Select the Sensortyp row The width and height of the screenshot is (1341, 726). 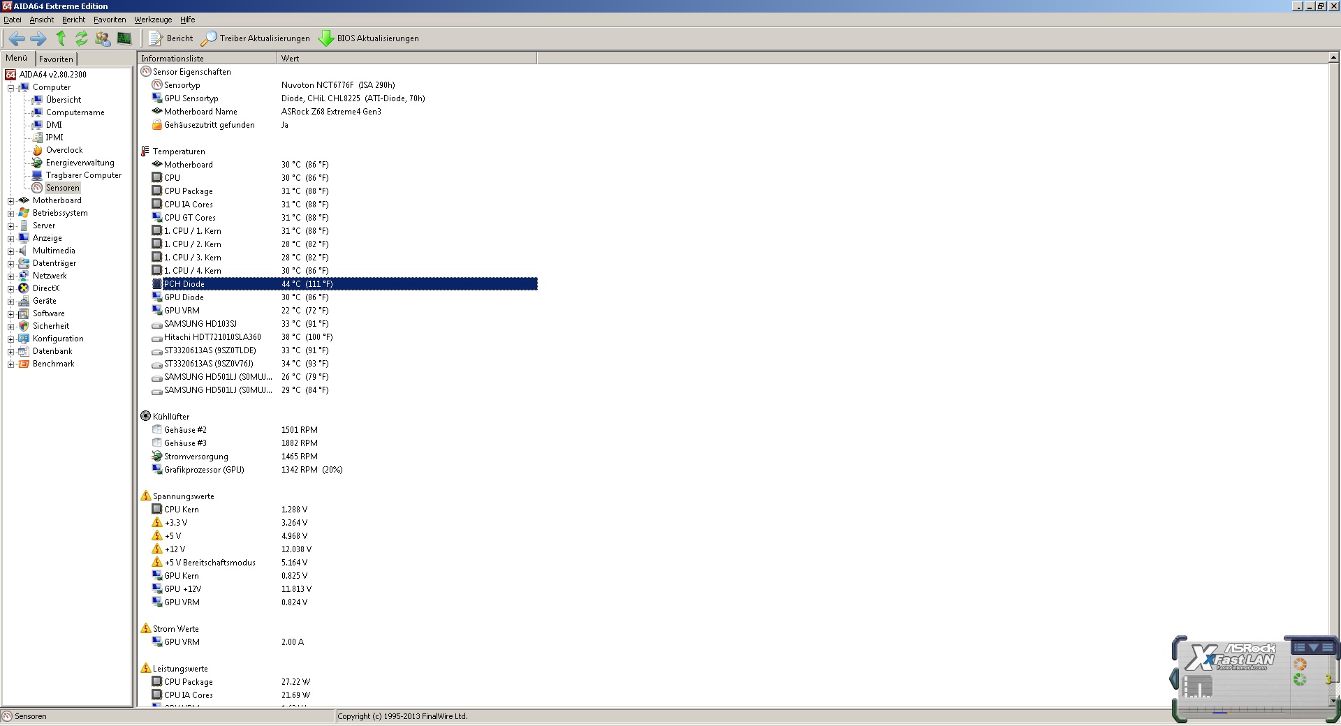(344, 85)
